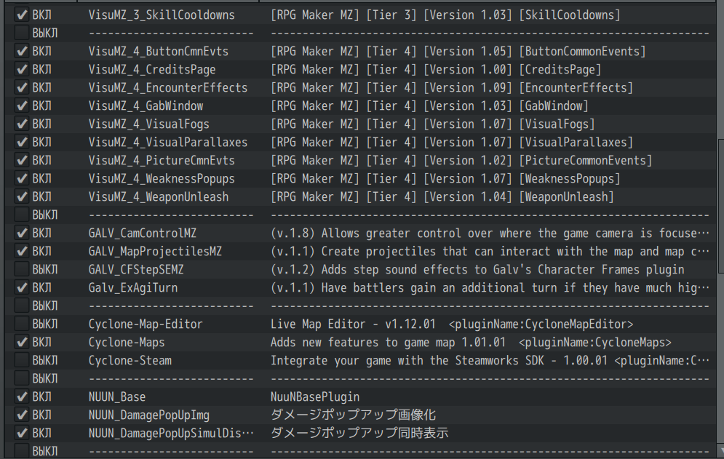724x459 pixels.
Task: Click the Steamworks SDK description text
Action: pyautogui.click(x=490, y=360)
